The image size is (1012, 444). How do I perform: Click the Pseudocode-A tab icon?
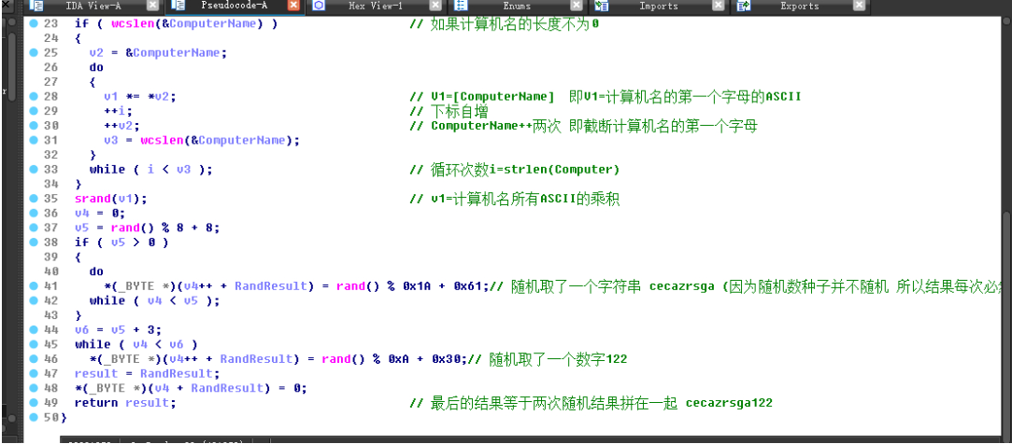click(178, 7)
